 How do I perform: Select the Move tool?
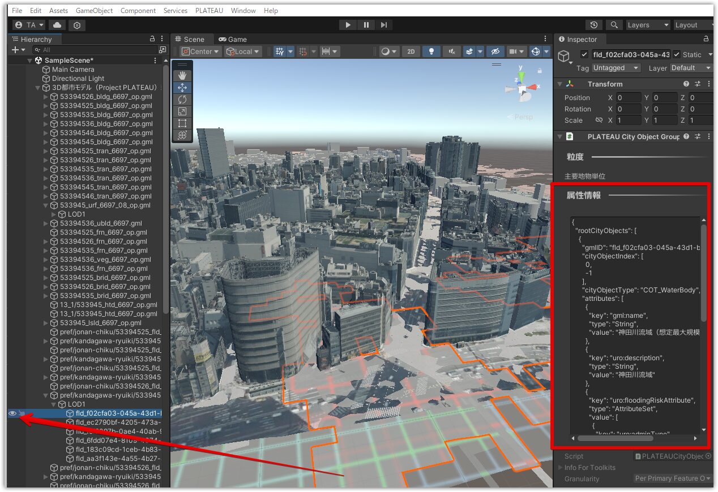[x=182, y=87]
